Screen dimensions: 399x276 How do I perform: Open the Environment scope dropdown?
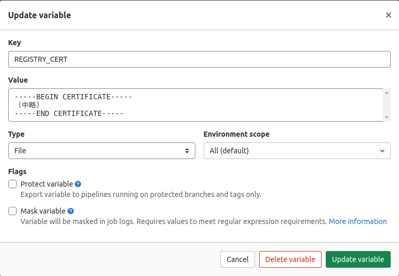297,151
